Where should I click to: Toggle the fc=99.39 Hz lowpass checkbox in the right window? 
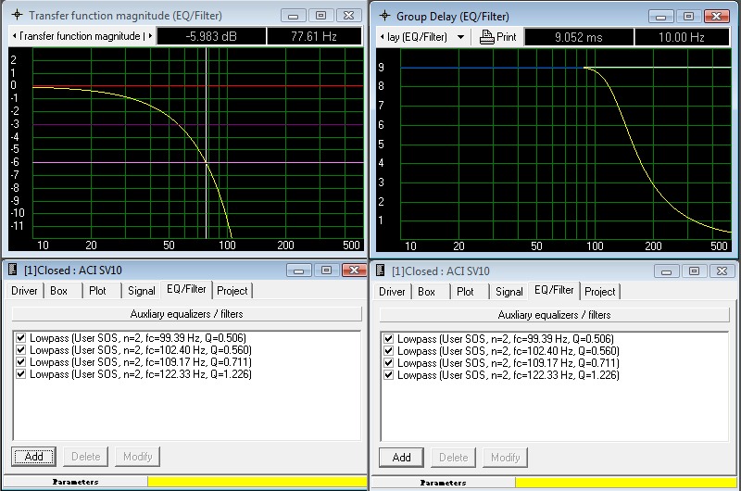[x=388, y=339]
